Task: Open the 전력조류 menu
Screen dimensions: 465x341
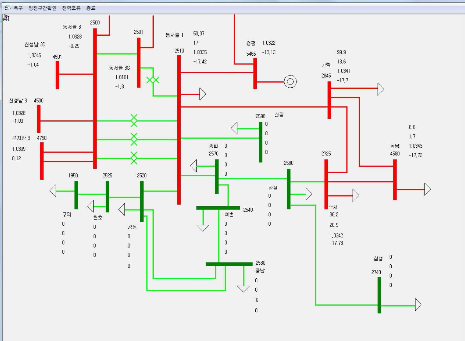Action: point(71,8)
